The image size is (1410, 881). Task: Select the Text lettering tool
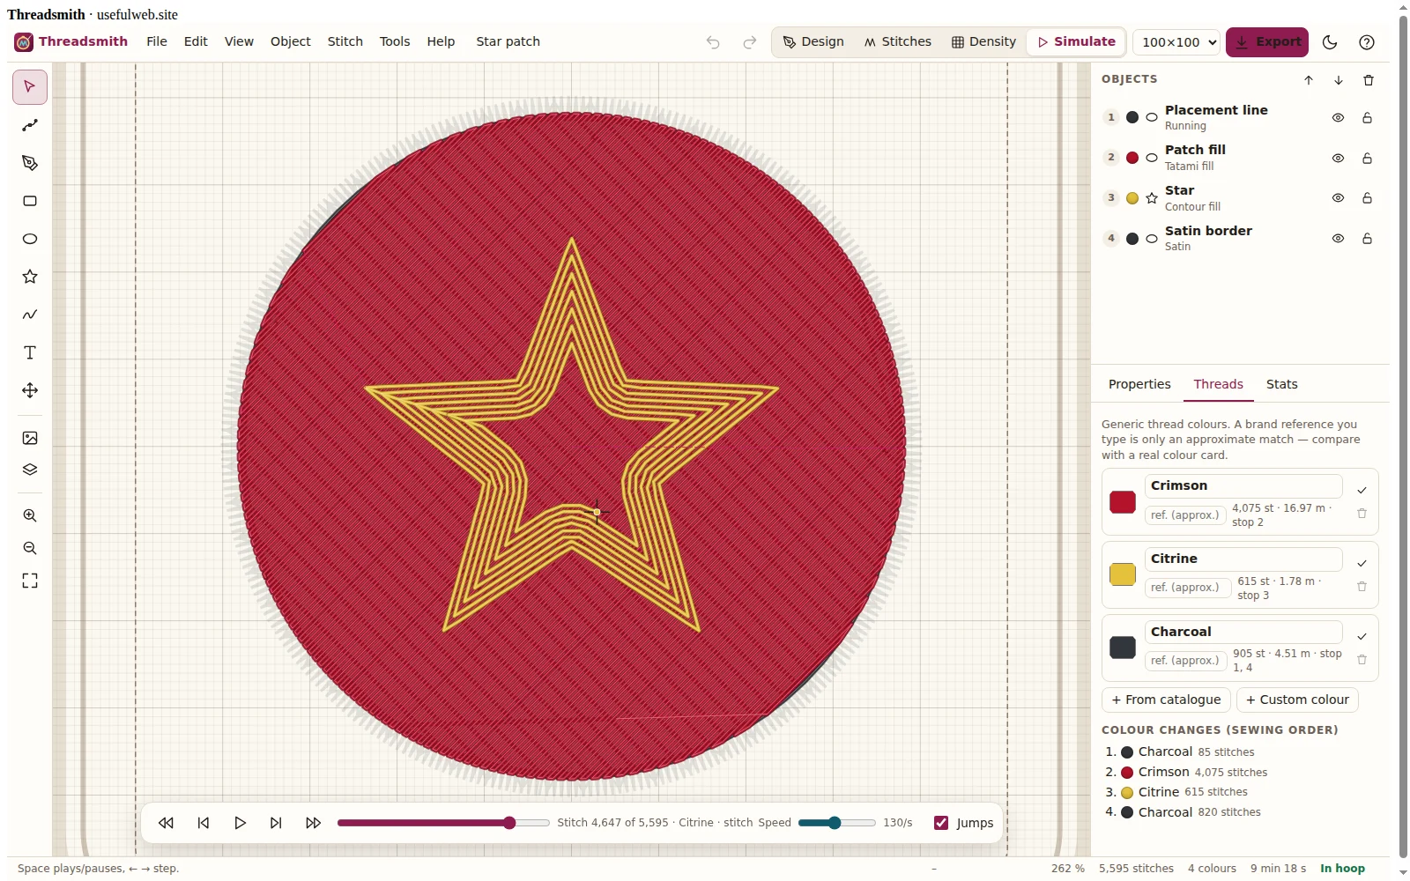[x=30, y=352]
